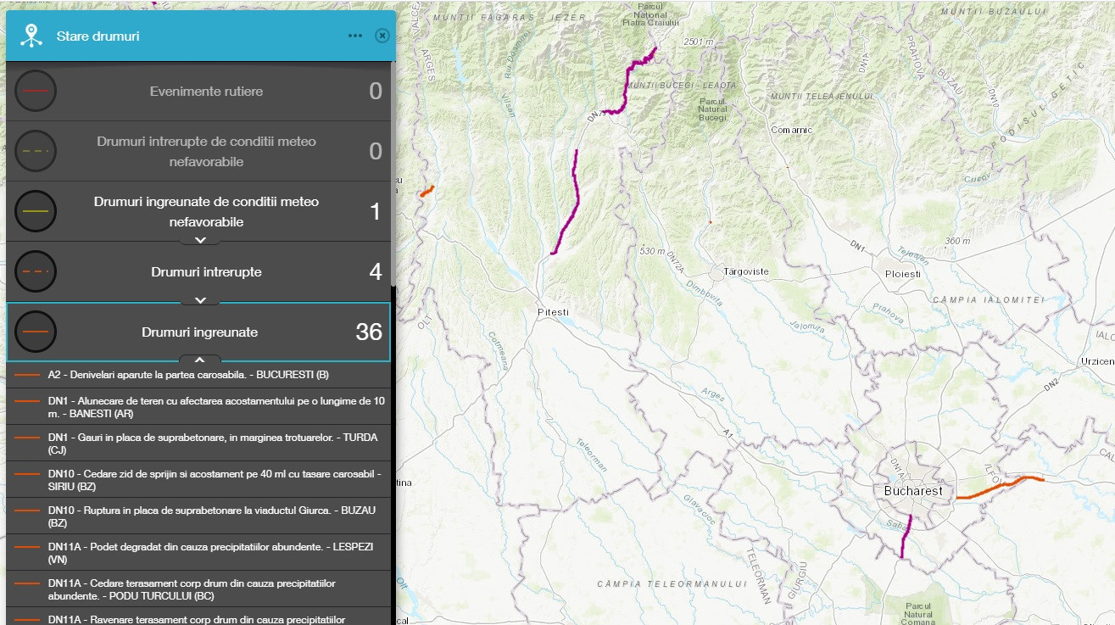
Task: Toggle Drumuri intrerupte de conditii meteo circle
Action: pos(36,151)
